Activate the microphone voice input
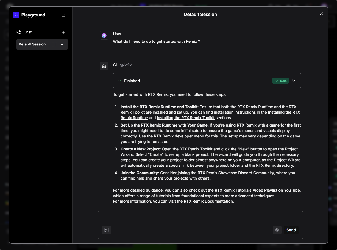This screenshot has height=250, width=337. [277, 230]
